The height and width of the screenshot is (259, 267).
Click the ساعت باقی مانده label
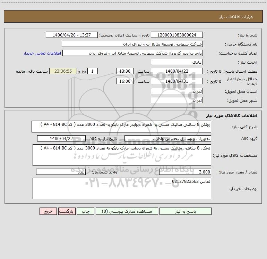point(32,71)
